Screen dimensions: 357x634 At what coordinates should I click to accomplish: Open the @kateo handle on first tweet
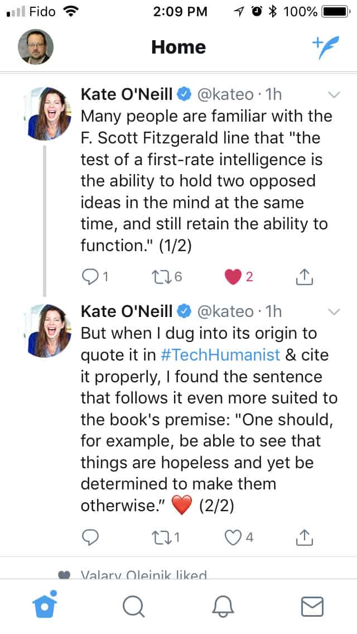223,94
